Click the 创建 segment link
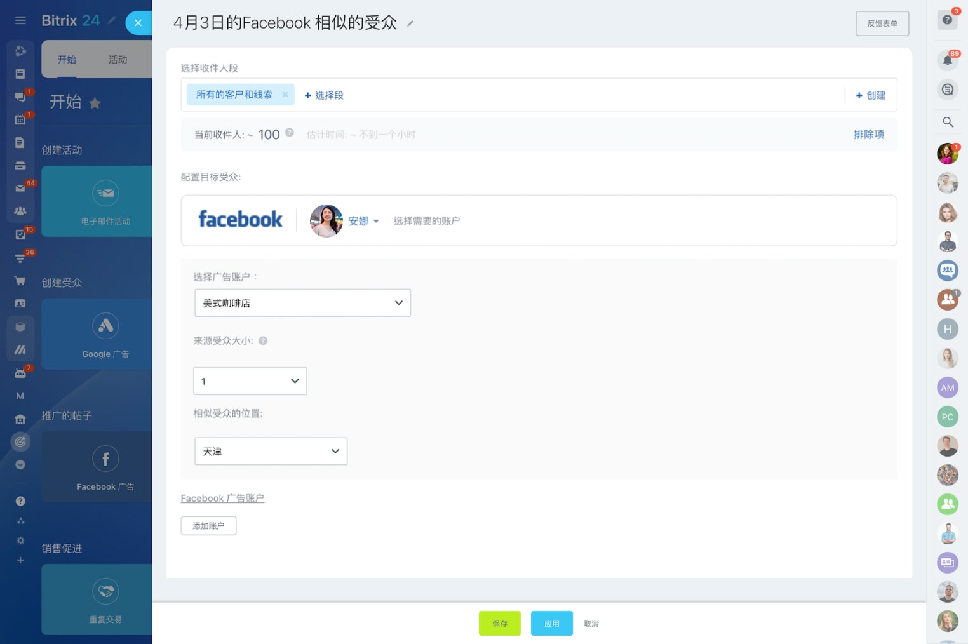Viewport: 968px width, 644px height. point(870,95)
